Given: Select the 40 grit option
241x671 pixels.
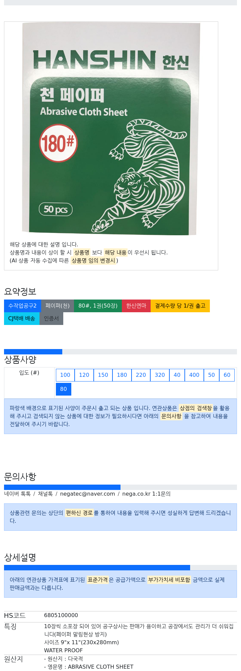Looking at the screenshot, I should [177, 375].
